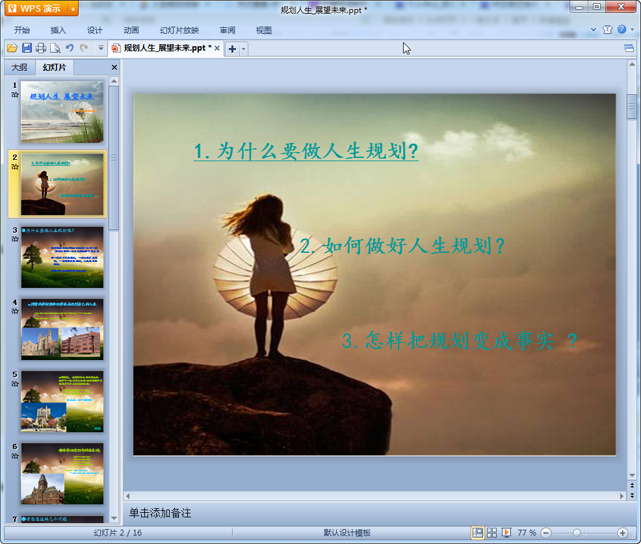Click animation star icon beside slide 1

point(15,95)
